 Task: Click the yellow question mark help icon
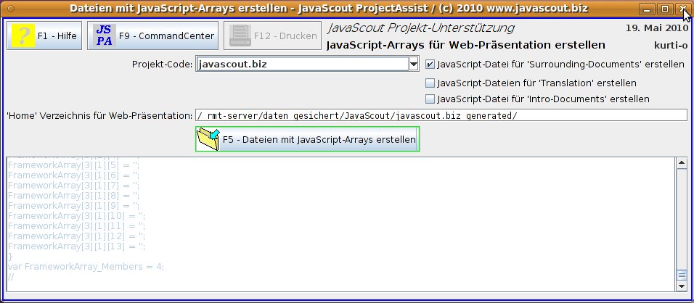coord(23,35)
